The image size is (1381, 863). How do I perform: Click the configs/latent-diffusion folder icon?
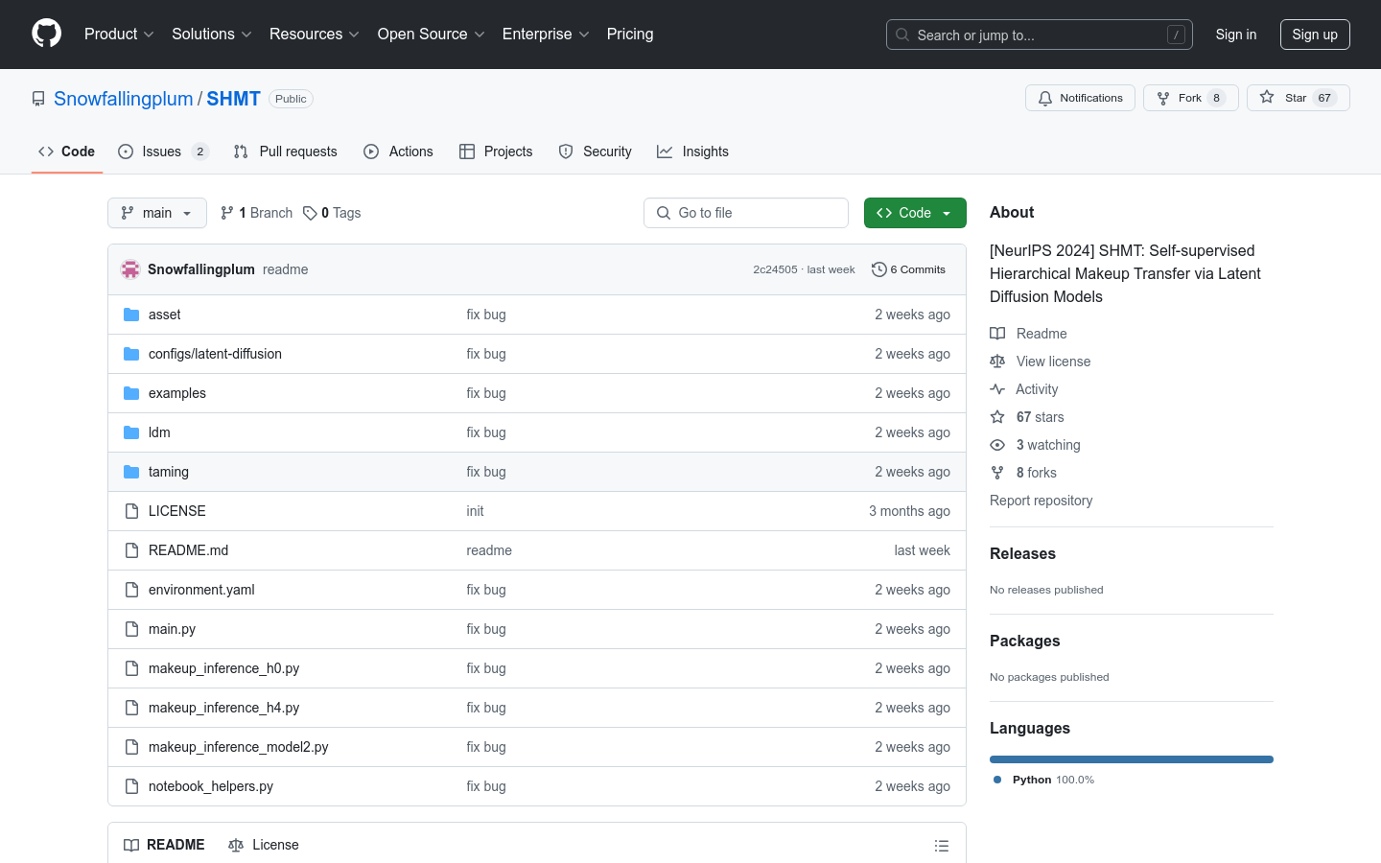pos(131,354)
